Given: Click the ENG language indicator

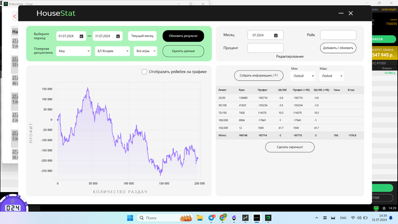Looking at the screenshot, I should point(343,218).
